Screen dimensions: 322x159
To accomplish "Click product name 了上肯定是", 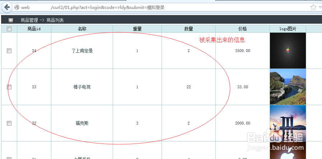I will [x=82, y=51].
